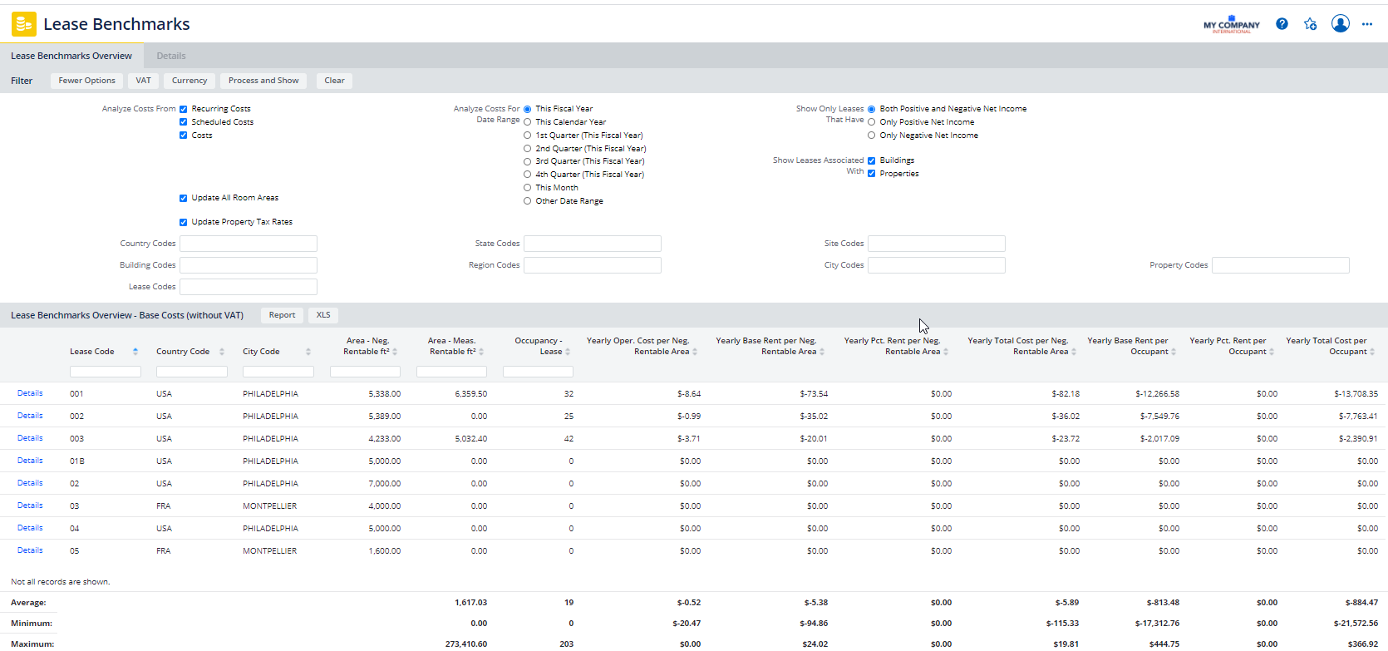Screen dimensions: 1388x651
Task: Click the Country Codes input field
Action: (x=249, y=244)
